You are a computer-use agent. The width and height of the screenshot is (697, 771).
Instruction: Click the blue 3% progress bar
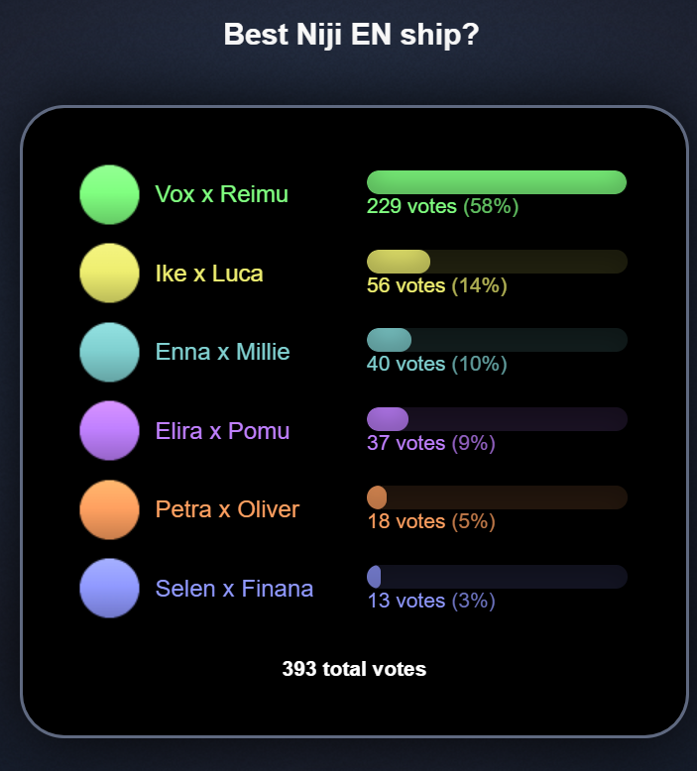[497, 577]
